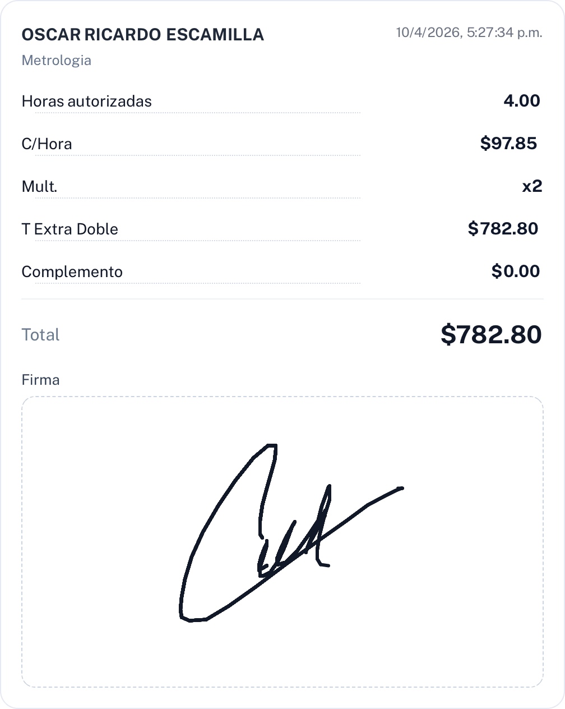Select the large Total amount

click(x=490, y=334)
